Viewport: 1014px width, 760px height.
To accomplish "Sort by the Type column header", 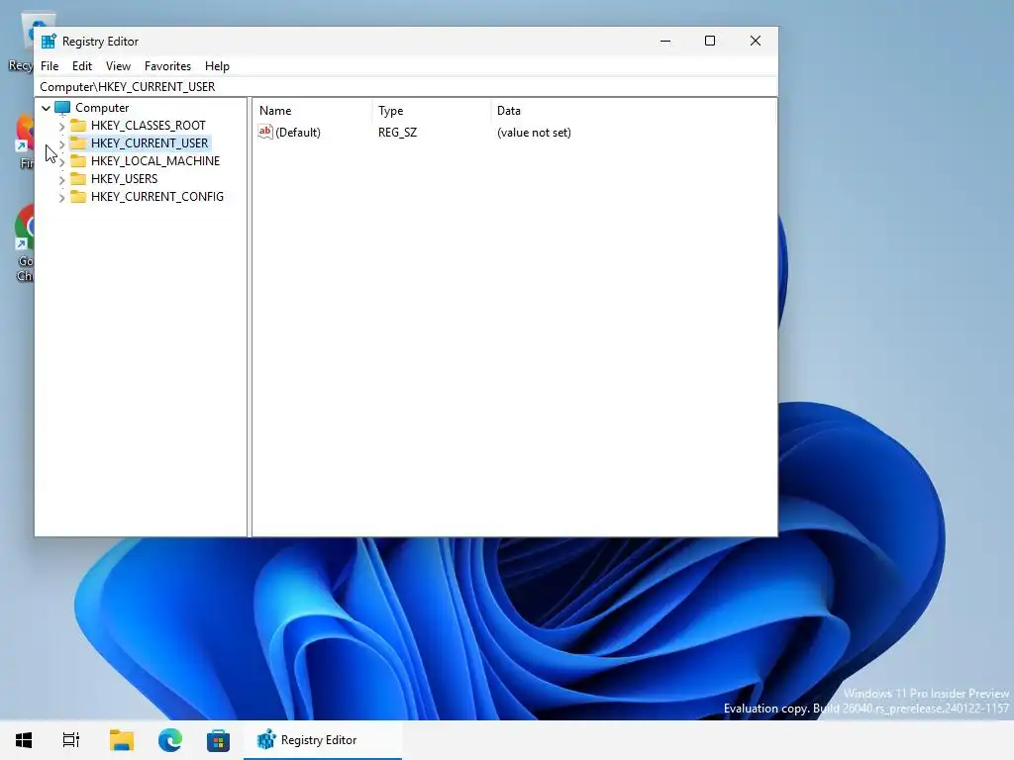I will 432,111.
